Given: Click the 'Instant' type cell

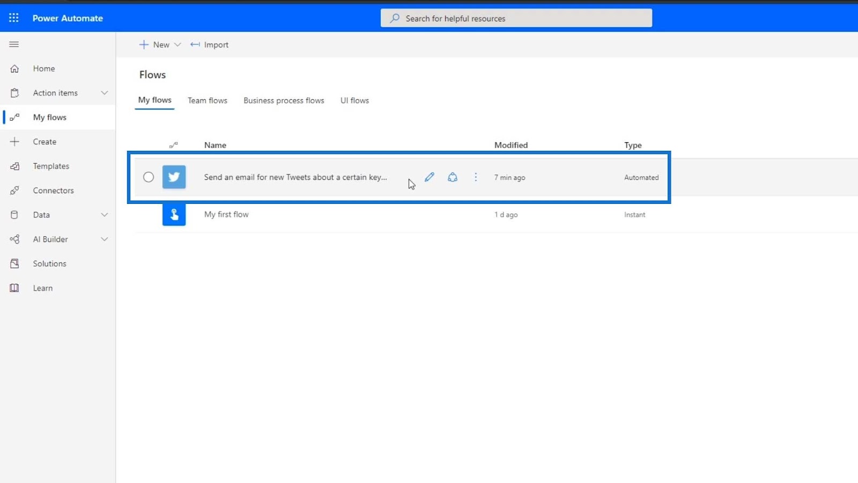Looking at the screenshot, I should pos(634,215).
